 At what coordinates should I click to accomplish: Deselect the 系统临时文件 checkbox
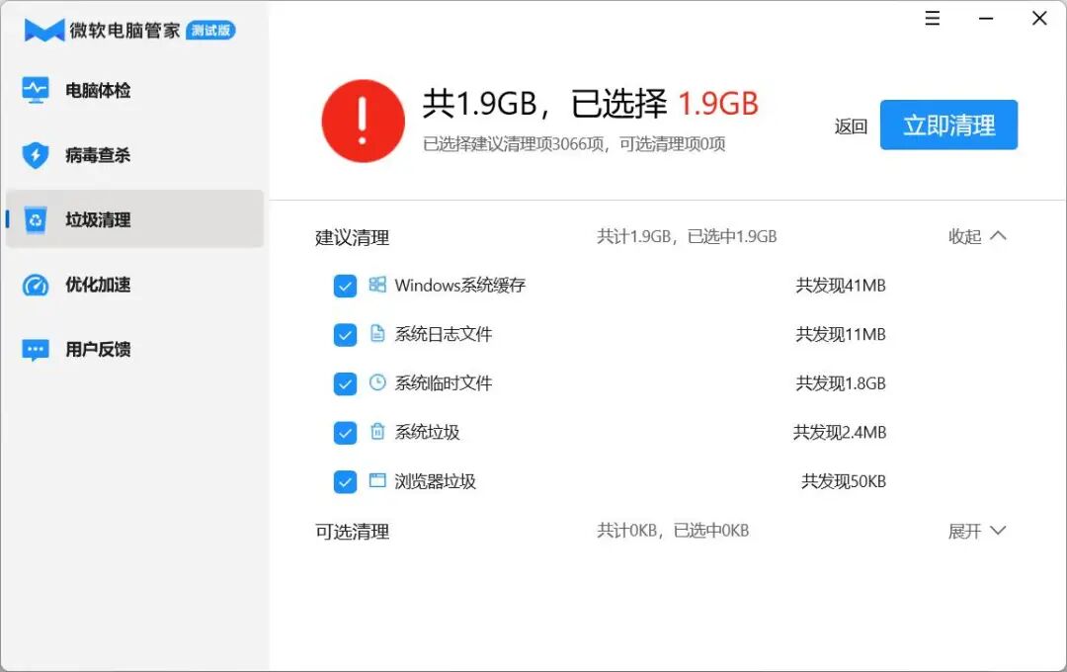(345, 383)
